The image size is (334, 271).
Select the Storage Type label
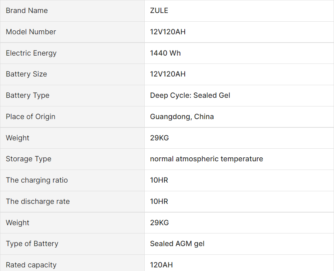tap(28, 159)
